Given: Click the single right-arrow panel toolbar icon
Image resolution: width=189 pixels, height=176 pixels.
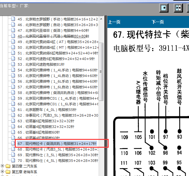Looking at the screenshot, I should (164, 8).
